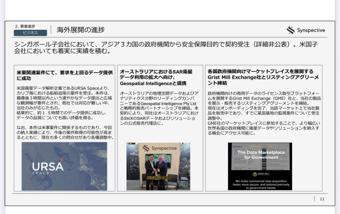Screen dimensions: 340x214
Task: Click paragraph starting なお、本件は米軍案件
Action: tap(65, 132)
